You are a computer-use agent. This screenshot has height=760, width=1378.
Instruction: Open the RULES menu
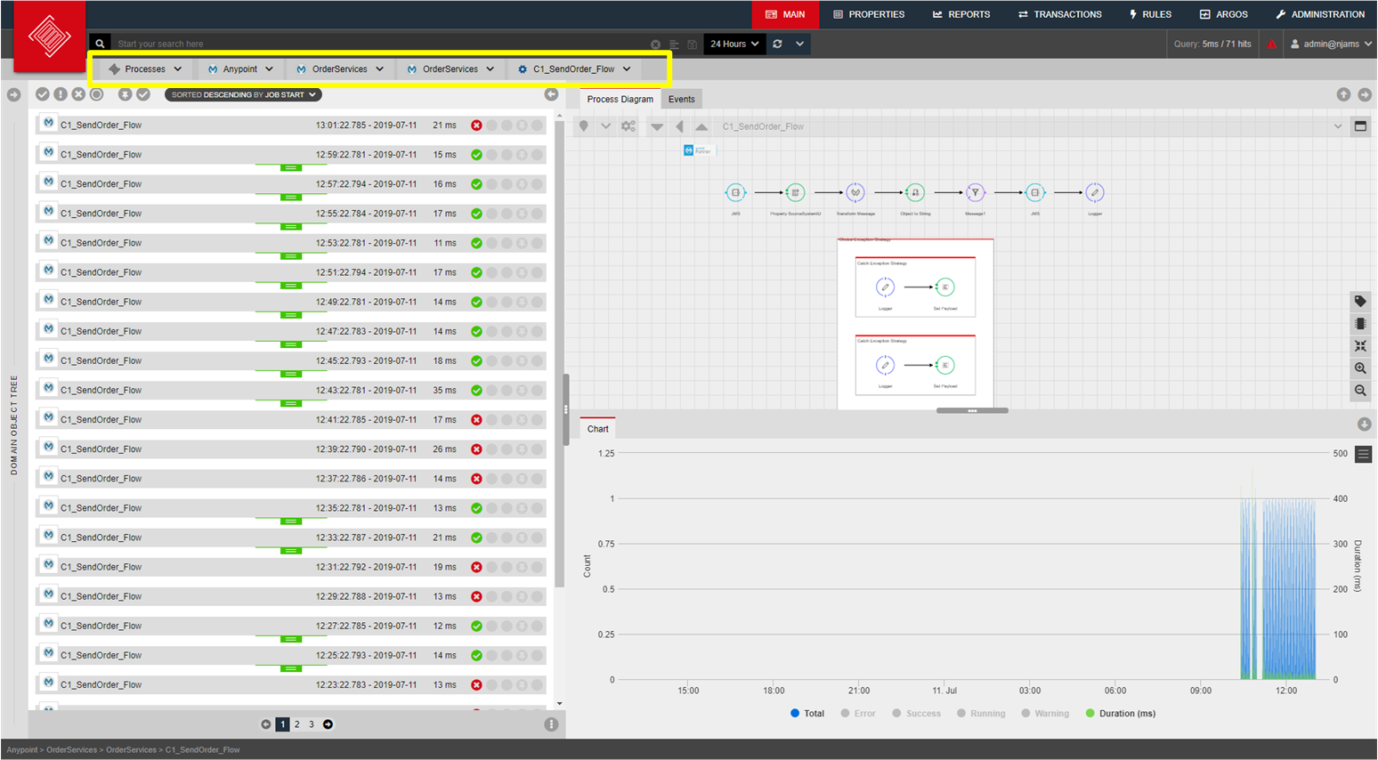click(x=1150, y=14)
